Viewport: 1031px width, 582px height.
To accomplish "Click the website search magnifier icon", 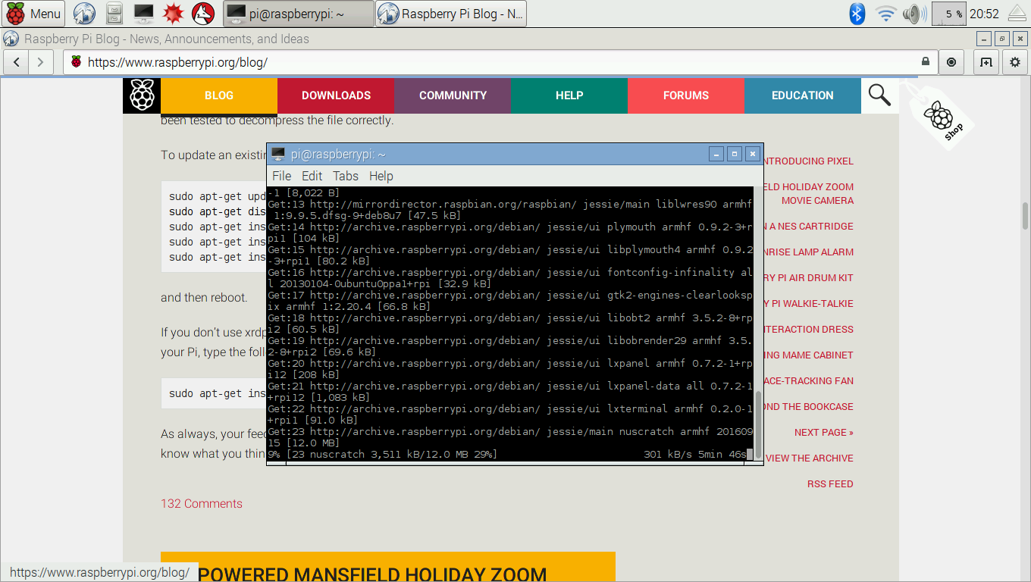I will coord(879,95).
